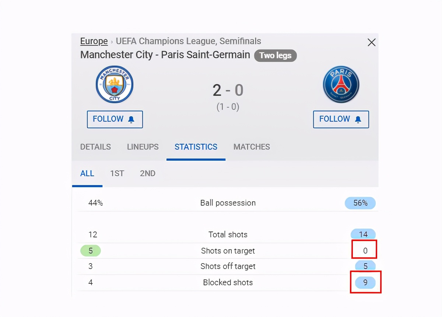Screen dimensions: 442x317
Task: Switch to the DETAILS tab
Action: pos(95,147)
